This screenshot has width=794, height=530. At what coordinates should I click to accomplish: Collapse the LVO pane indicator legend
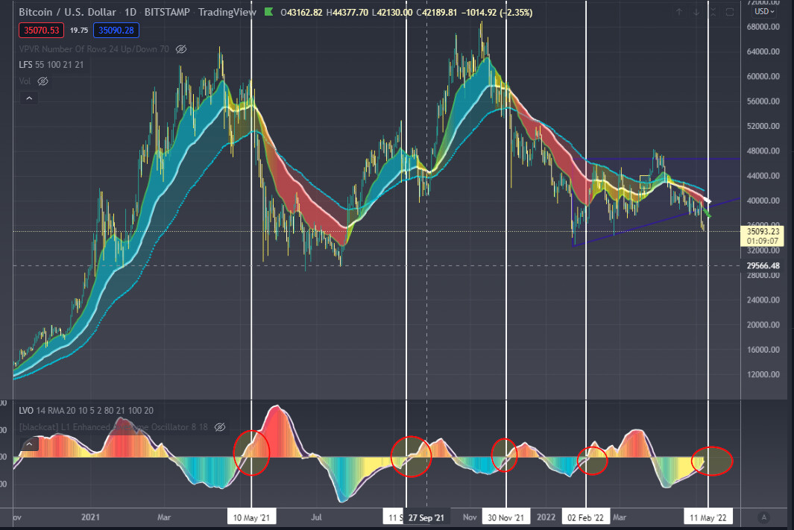(x=29, y=444)
